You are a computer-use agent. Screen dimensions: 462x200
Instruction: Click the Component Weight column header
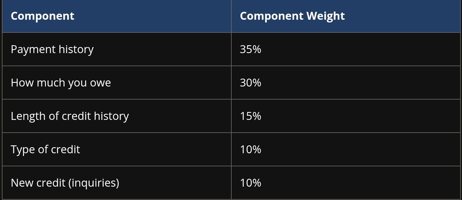292,16
